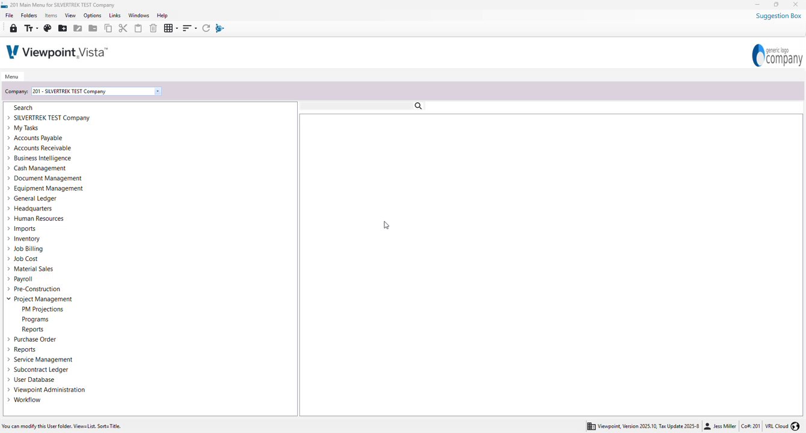
Task: Expand the Workflow folder arrow
Action: 8,400
